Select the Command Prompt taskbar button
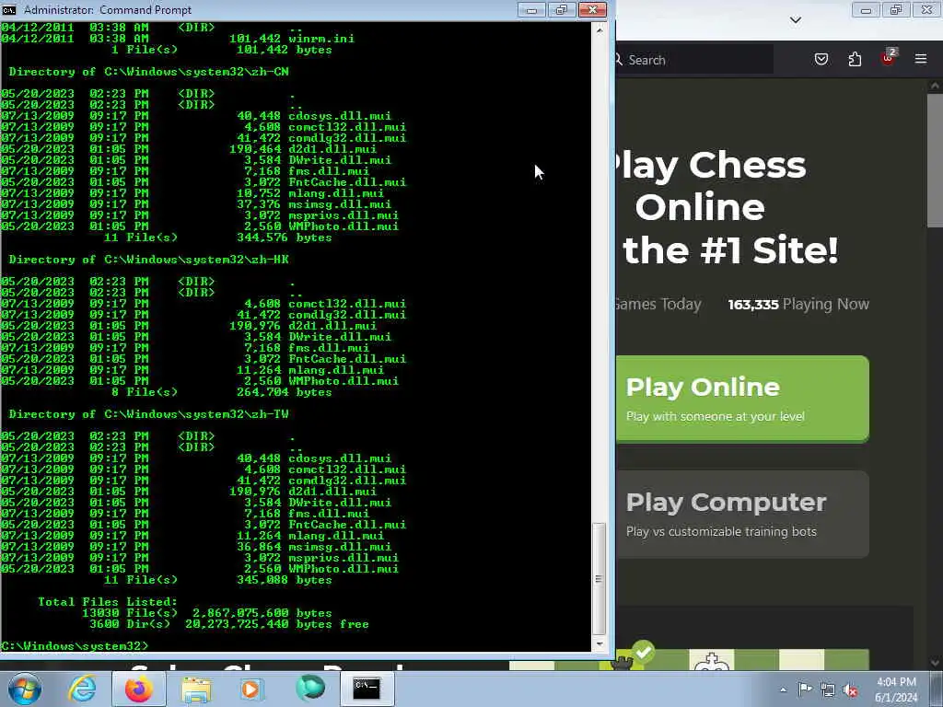The height and width of the screenshot is (707, 943). click(x=367, y=689)
